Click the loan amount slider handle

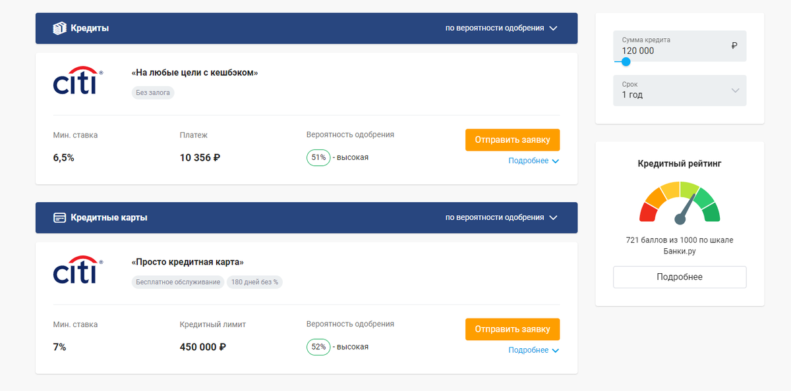[626, 62]
